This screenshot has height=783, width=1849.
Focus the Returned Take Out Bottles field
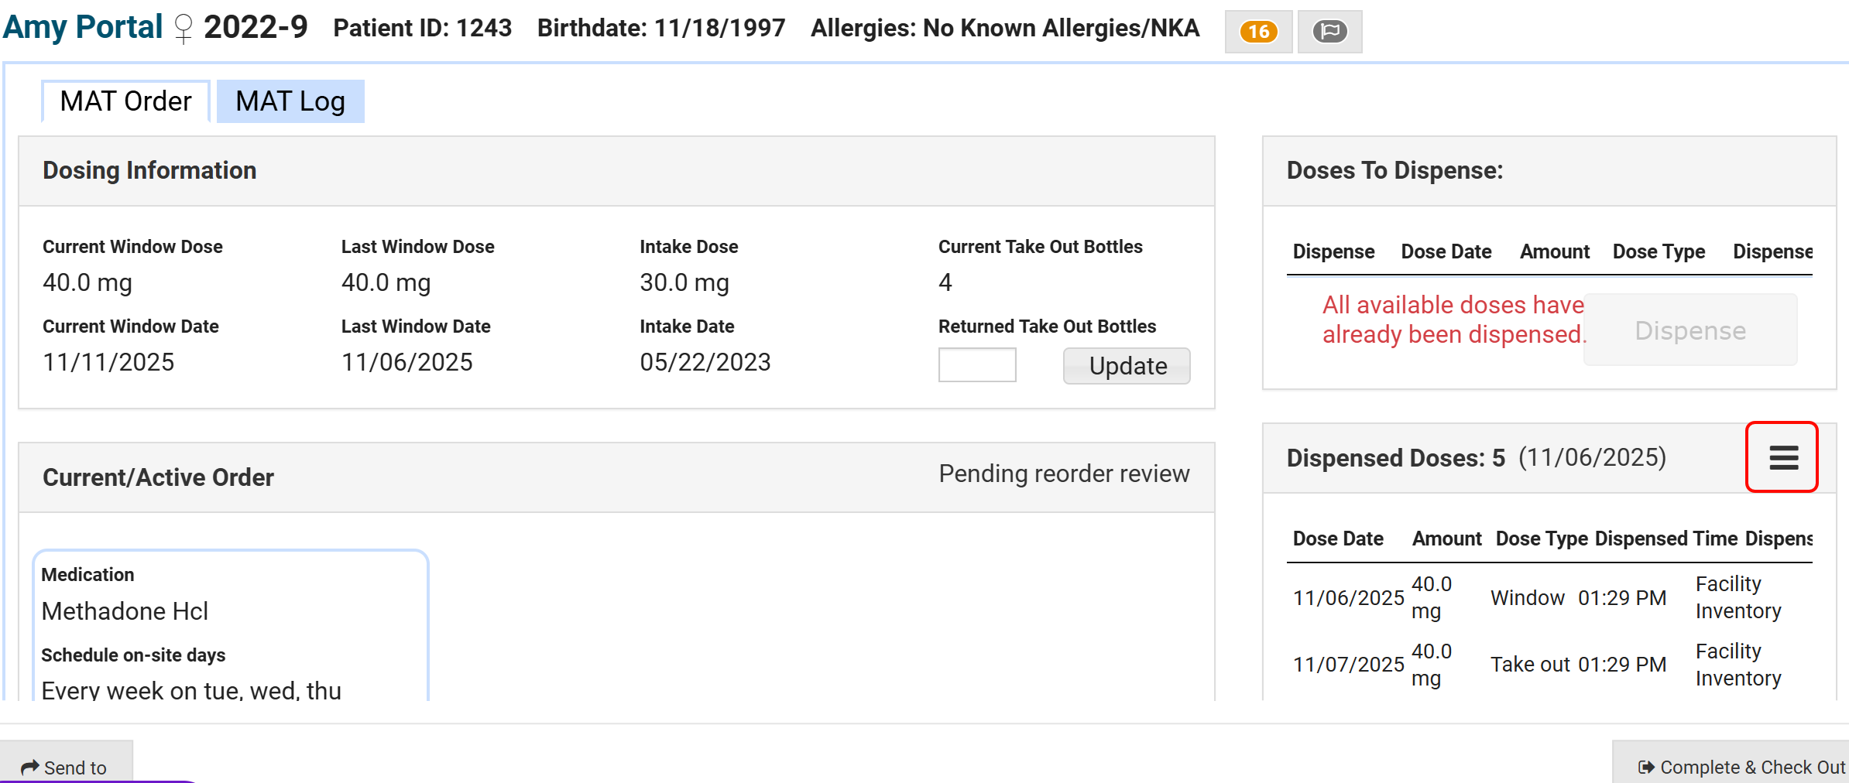(976, 364)
